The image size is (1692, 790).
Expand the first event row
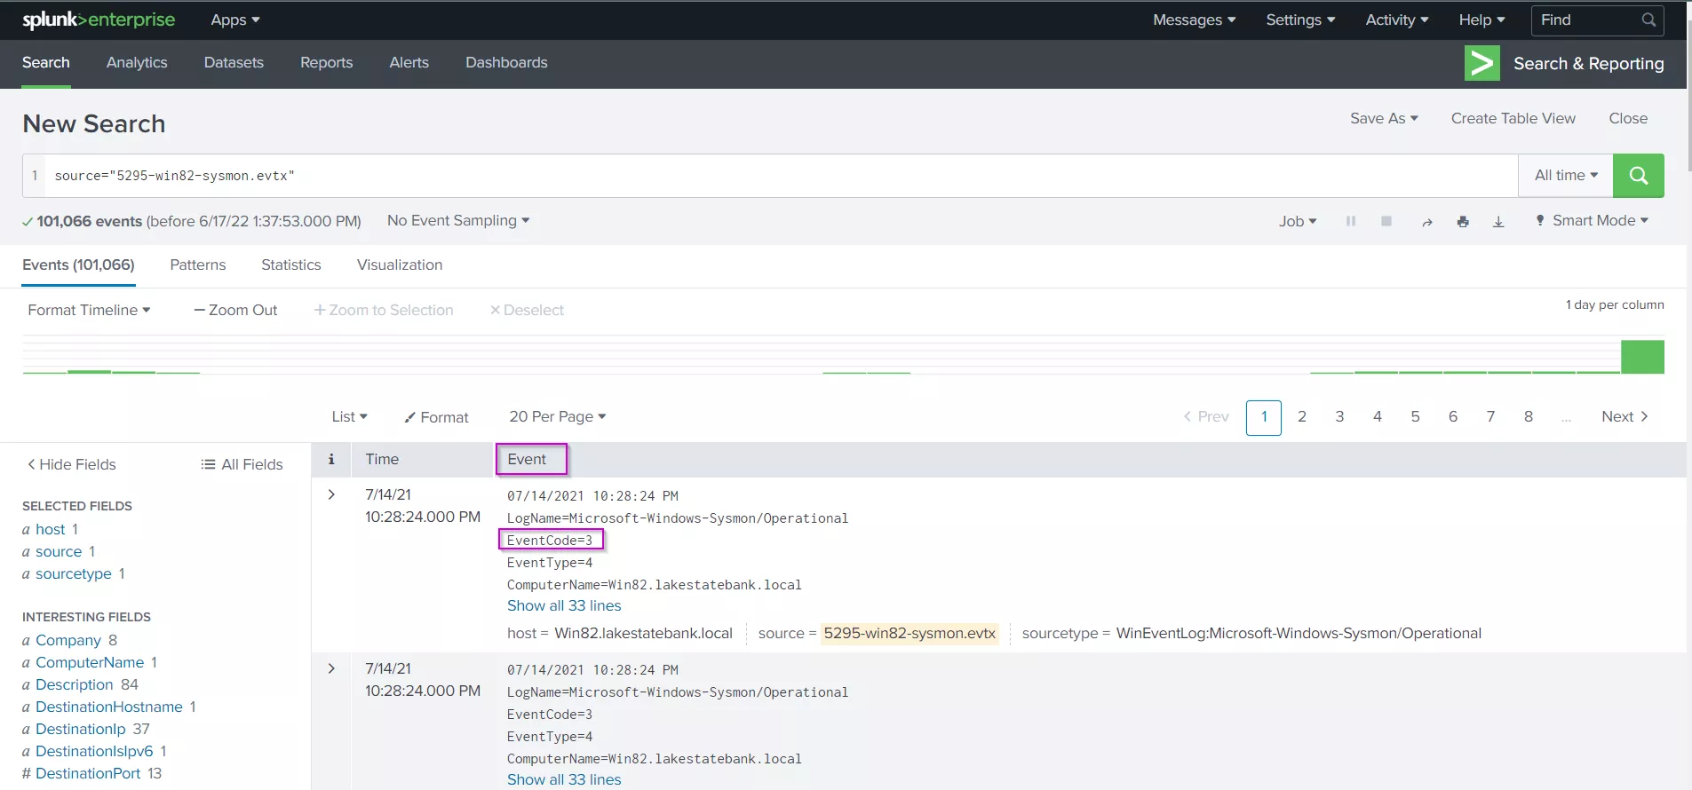click(331, 494)
